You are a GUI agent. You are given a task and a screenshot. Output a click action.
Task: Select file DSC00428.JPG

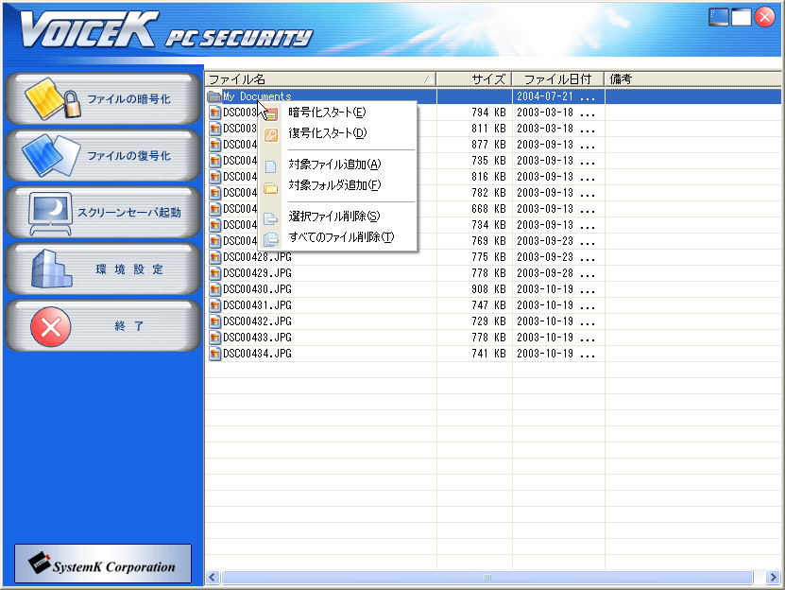[x=257, y=257]
